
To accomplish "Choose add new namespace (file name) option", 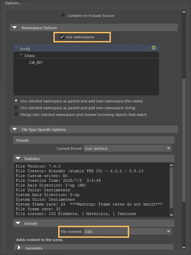I will 16,101.
